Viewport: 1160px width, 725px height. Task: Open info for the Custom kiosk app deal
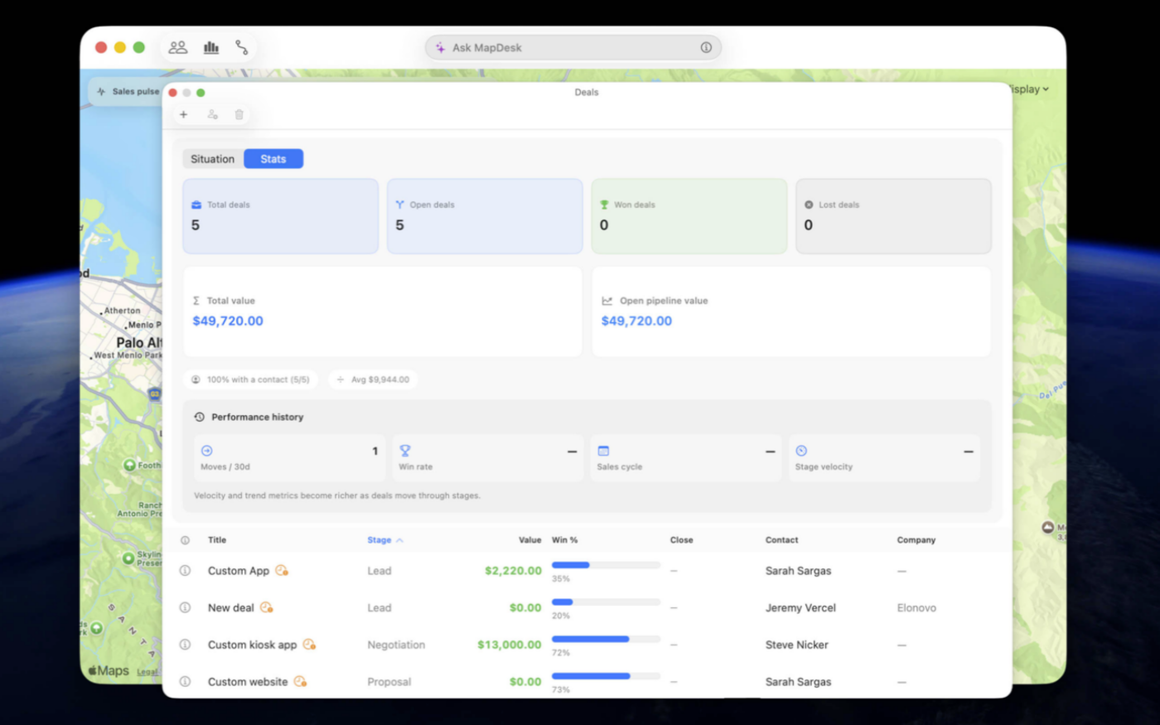[186, 645]
